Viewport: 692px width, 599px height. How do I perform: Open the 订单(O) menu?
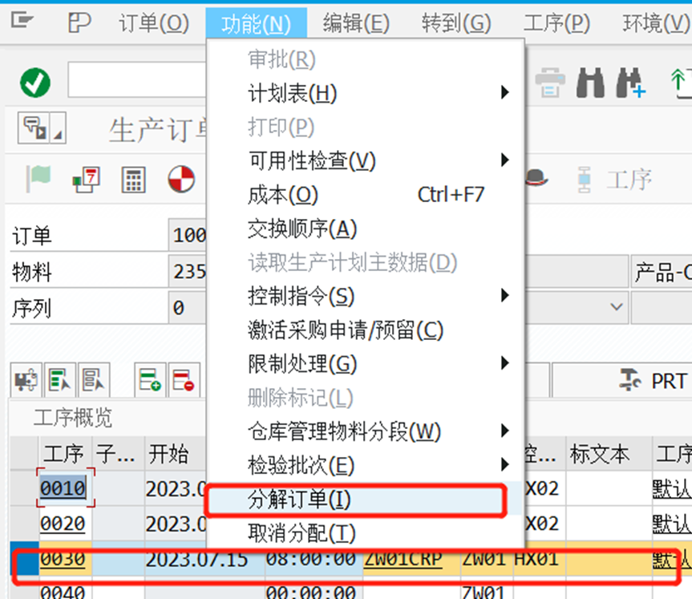[154, 23]
